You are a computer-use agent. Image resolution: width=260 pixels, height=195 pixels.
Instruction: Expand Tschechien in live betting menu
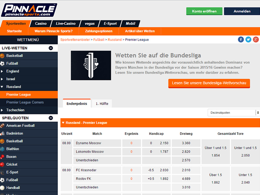point(2,110)
